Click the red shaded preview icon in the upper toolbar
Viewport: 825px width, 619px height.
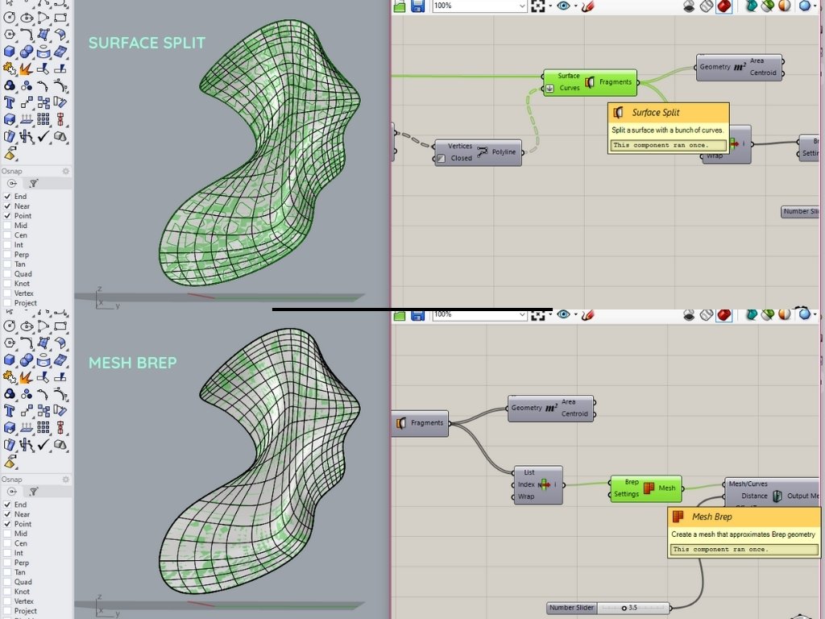point(723,6)
